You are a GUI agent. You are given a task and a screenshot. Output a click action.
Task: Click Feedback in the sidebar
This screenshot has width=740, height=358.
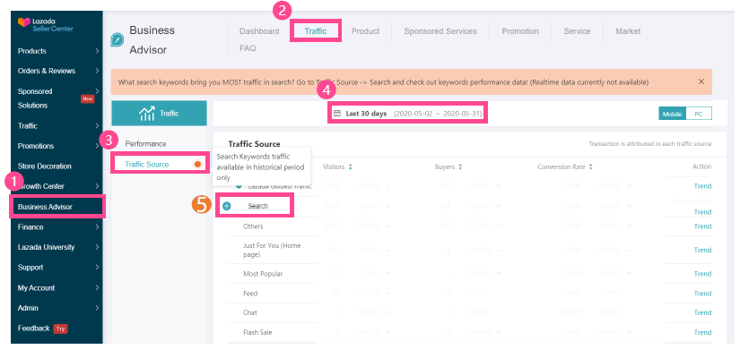point(33,328)
